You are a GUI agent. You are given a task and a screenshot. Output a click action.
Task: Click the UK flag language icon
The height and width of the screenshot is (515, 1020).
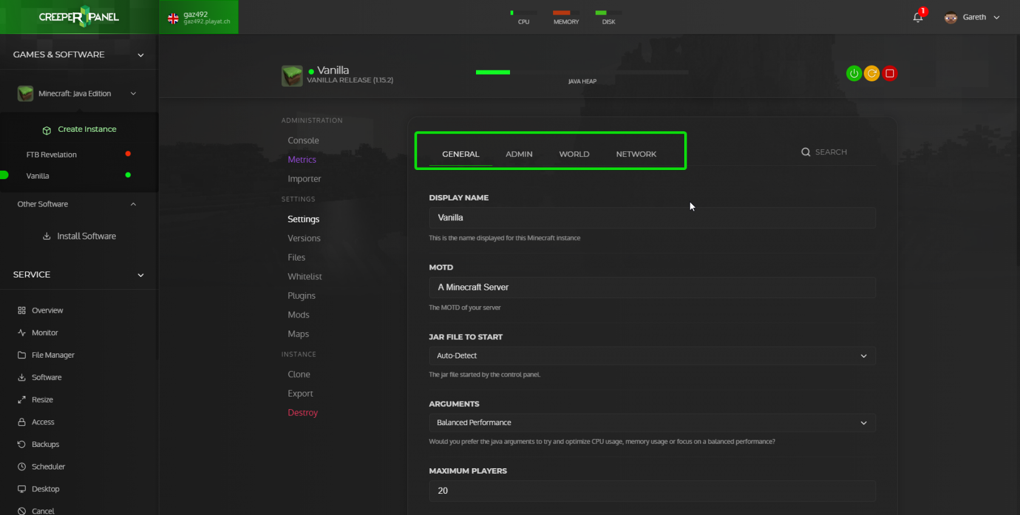coord(173,18)
